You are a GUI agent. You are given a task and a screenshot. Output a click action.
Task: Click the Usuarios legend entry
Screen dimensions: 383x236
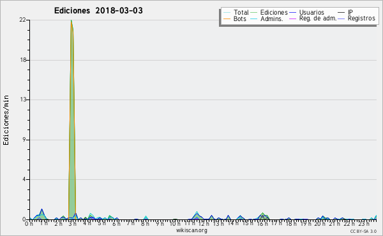(306, 12)
